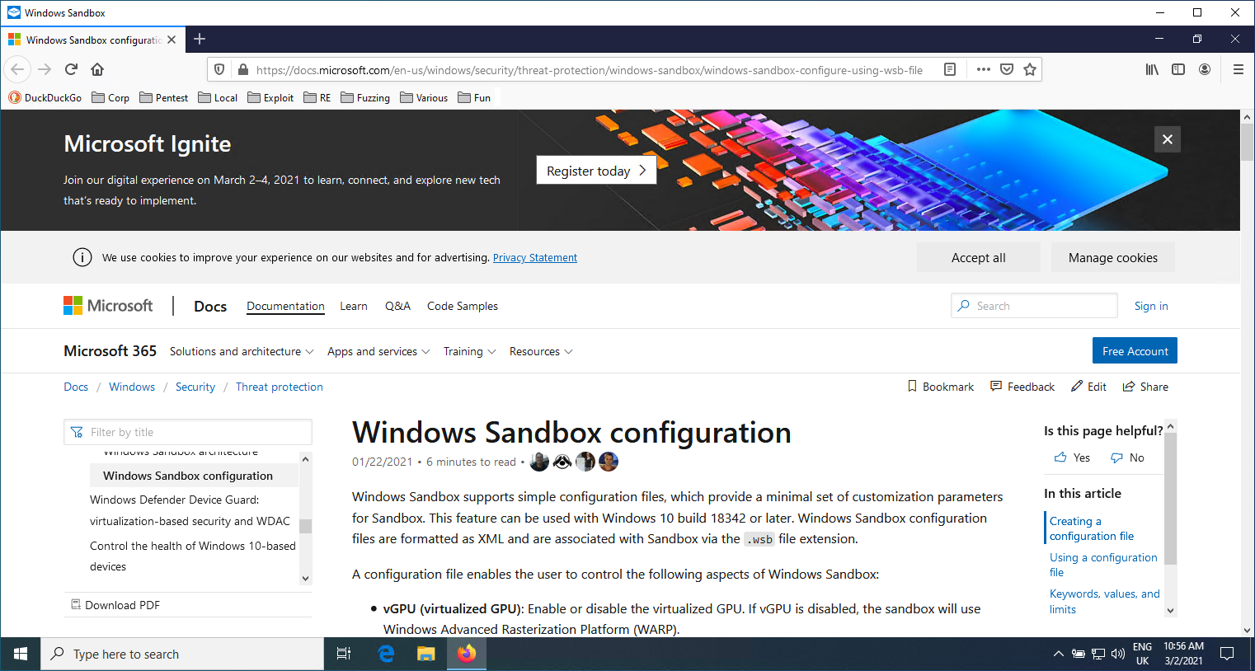
Task: Click the Bookmark page action
Action: click(x=940, y=387)
